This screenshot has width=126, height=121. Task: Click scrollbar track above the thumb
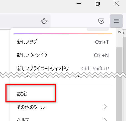coord(119,41)
